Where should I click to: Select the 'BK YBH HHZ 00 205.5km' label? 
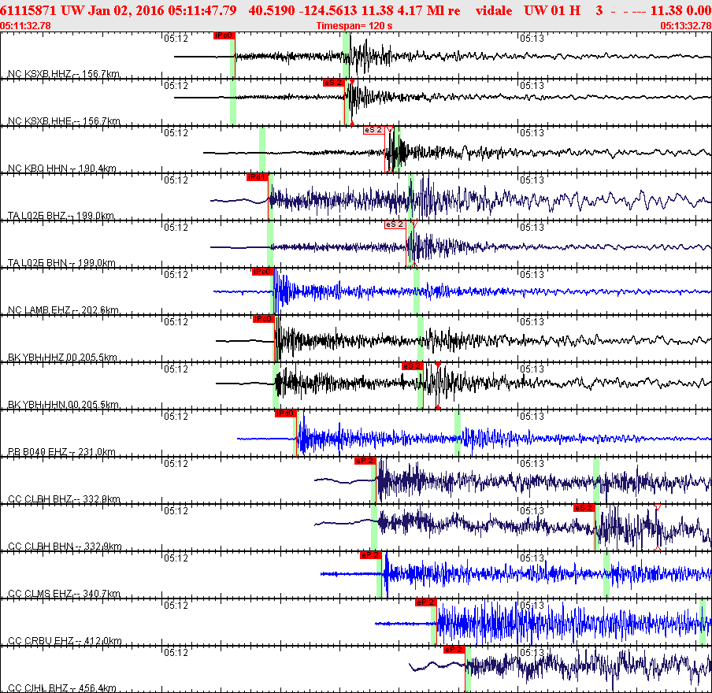tap(62, 357)
